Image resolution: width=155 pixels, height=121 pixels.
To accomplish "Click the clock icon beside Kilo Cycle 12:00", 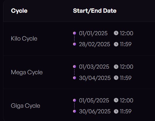I will pos(116,33).
